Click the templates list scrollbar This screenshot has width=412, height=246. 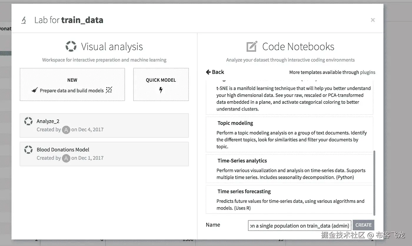(374, 182)
